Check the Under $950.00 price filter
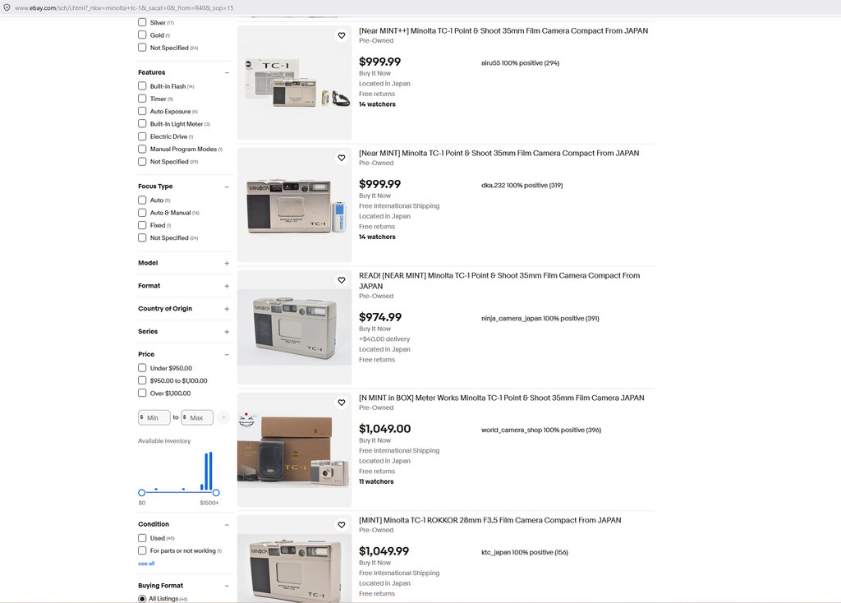Viewport: 841px width, 603px height. point(142,368)
